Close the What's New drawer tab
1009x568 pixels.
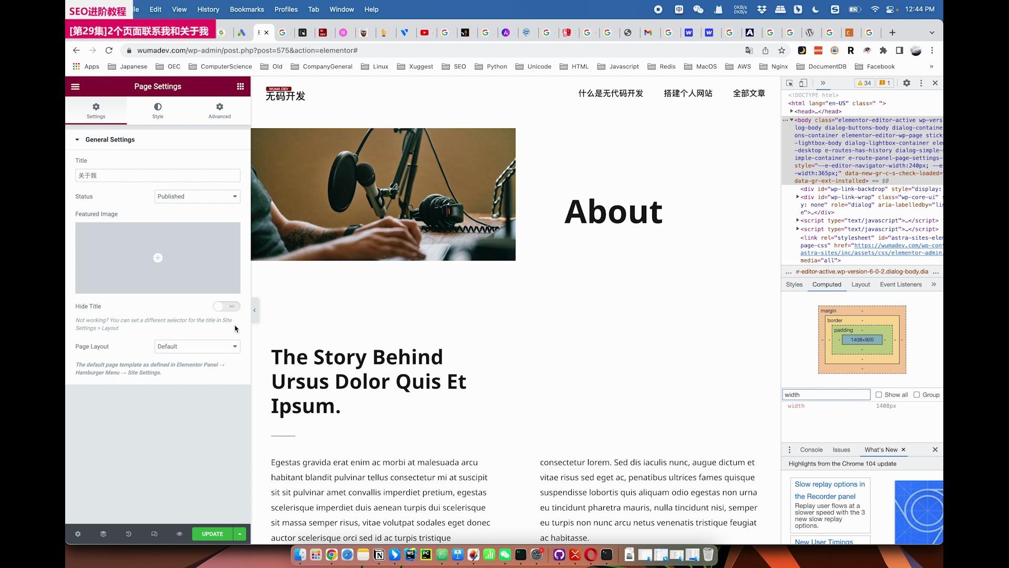(903, 450)
